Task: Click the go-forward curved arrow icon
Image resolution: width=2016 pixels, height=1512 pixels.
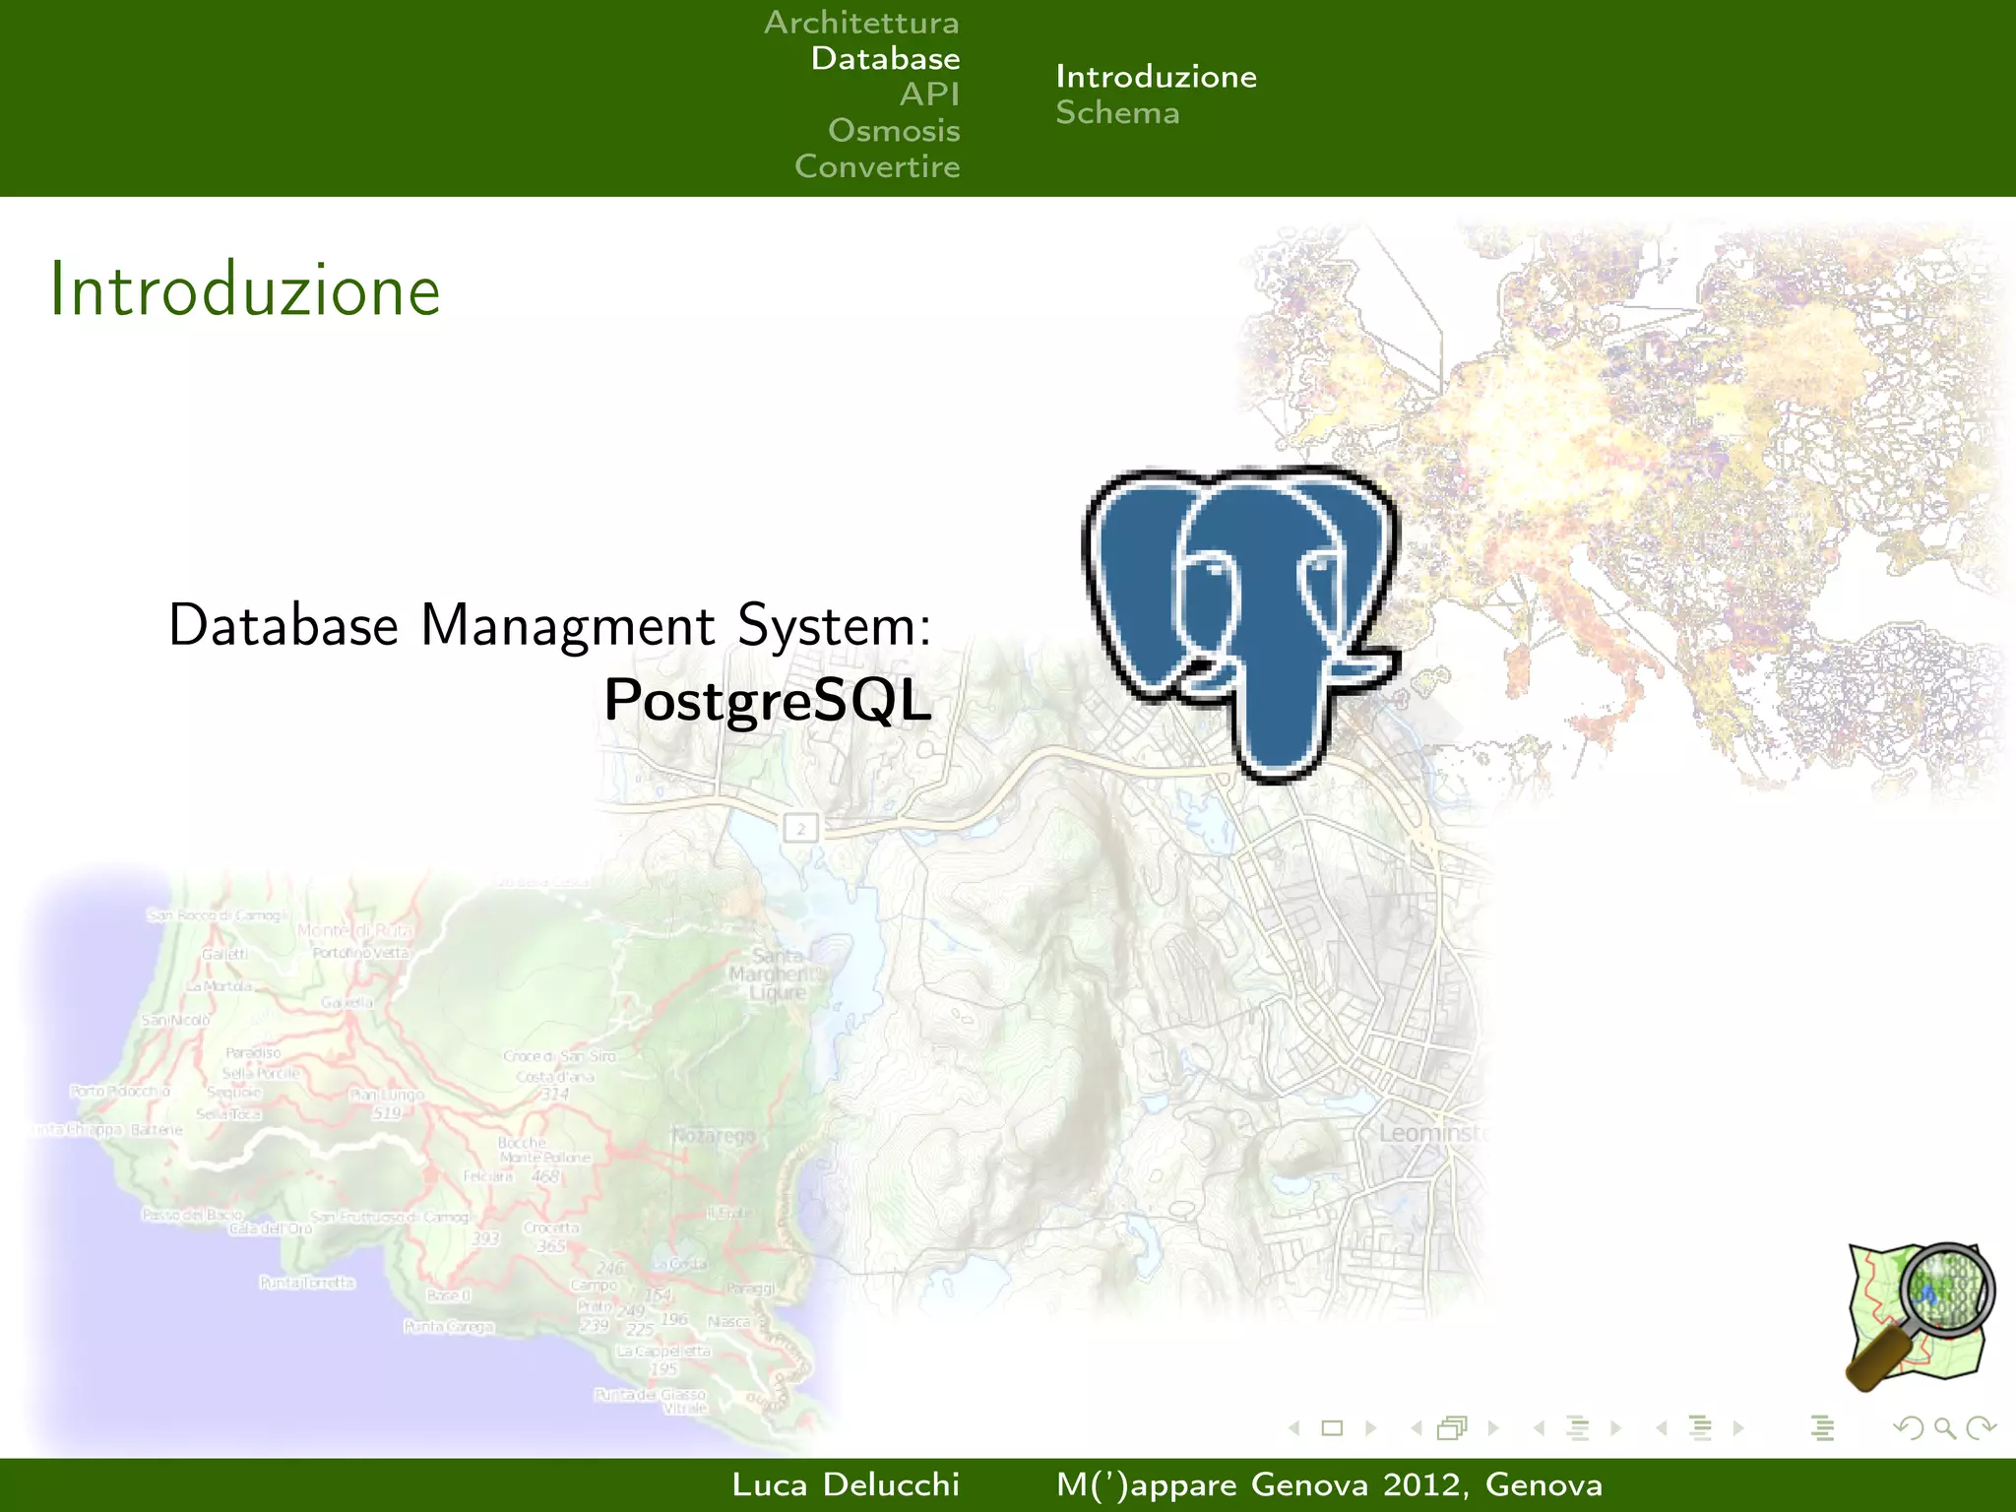Action: tap(1982, 1427)
